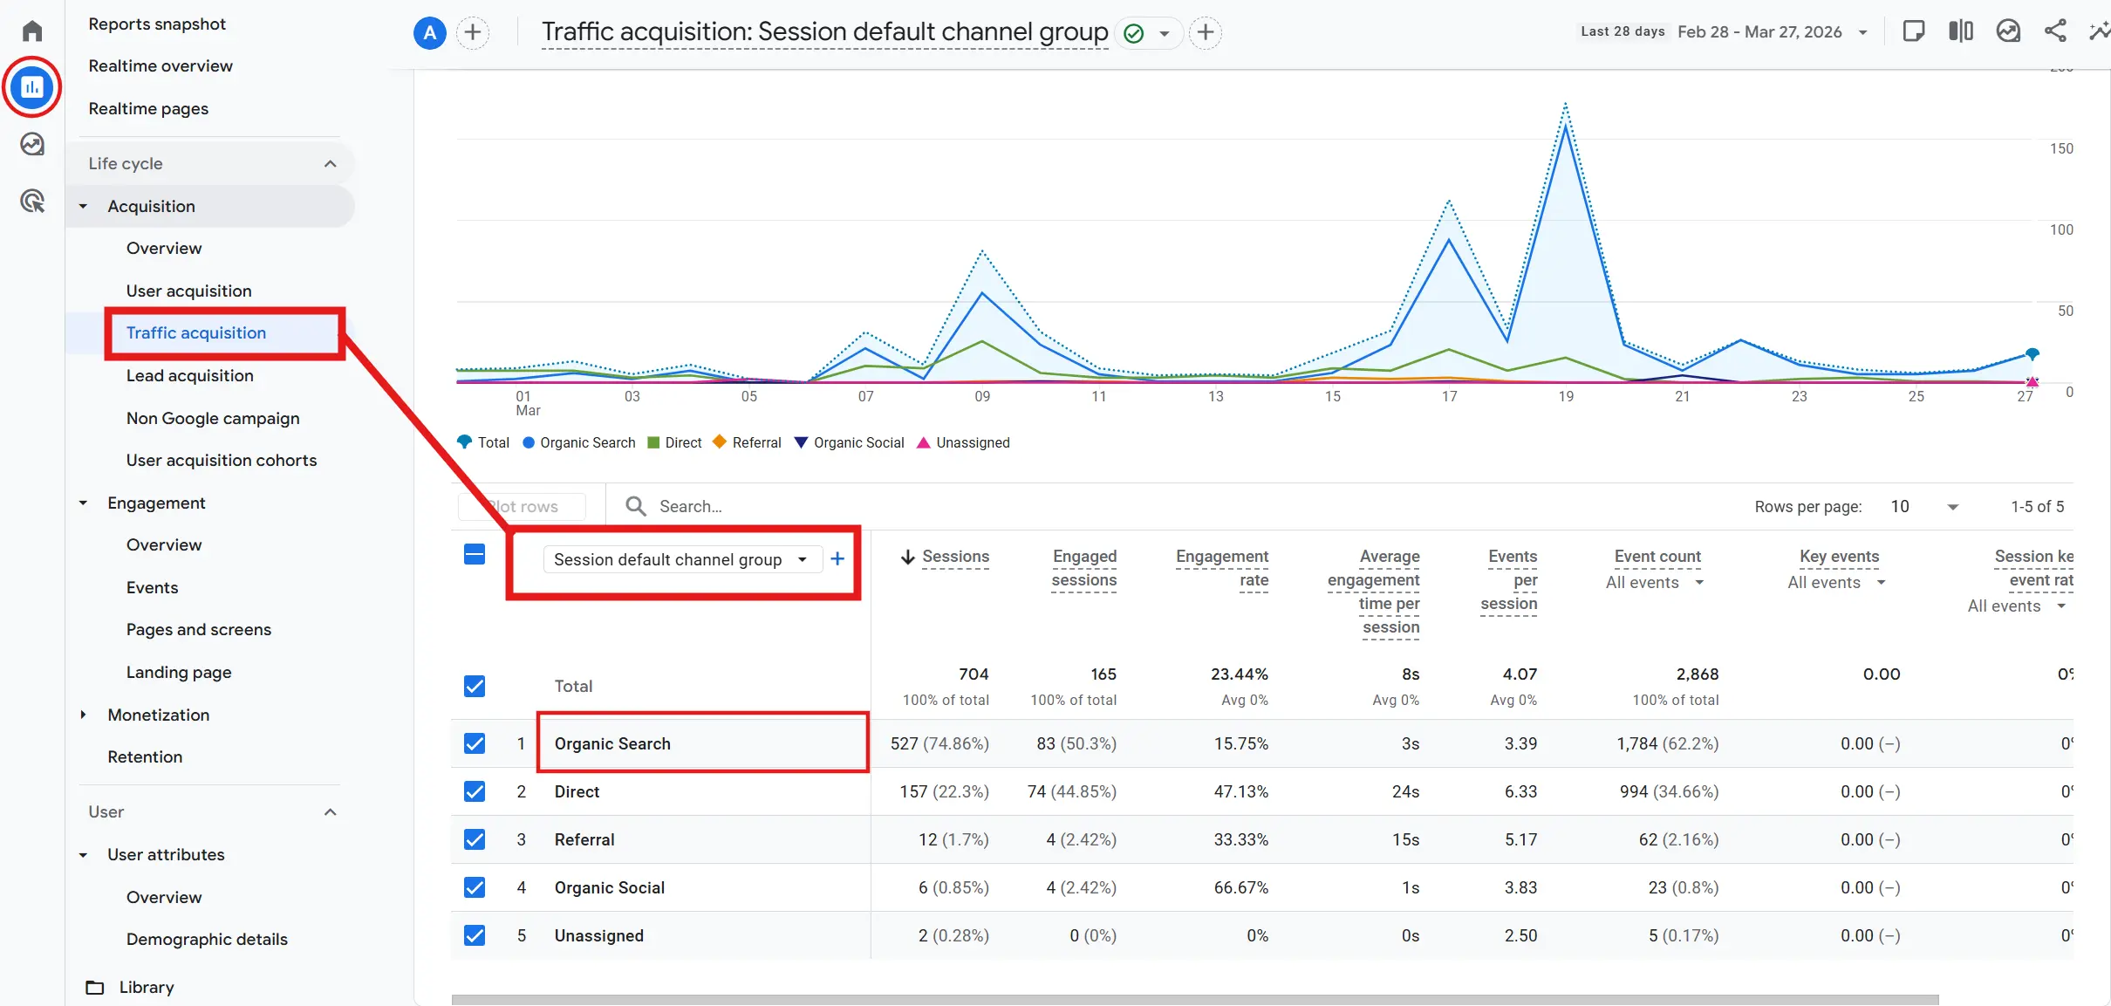Viewport: 2111px width, 1006px height.
Task: Sort by the Engagement rate column header
Action: coord(1221,568)
